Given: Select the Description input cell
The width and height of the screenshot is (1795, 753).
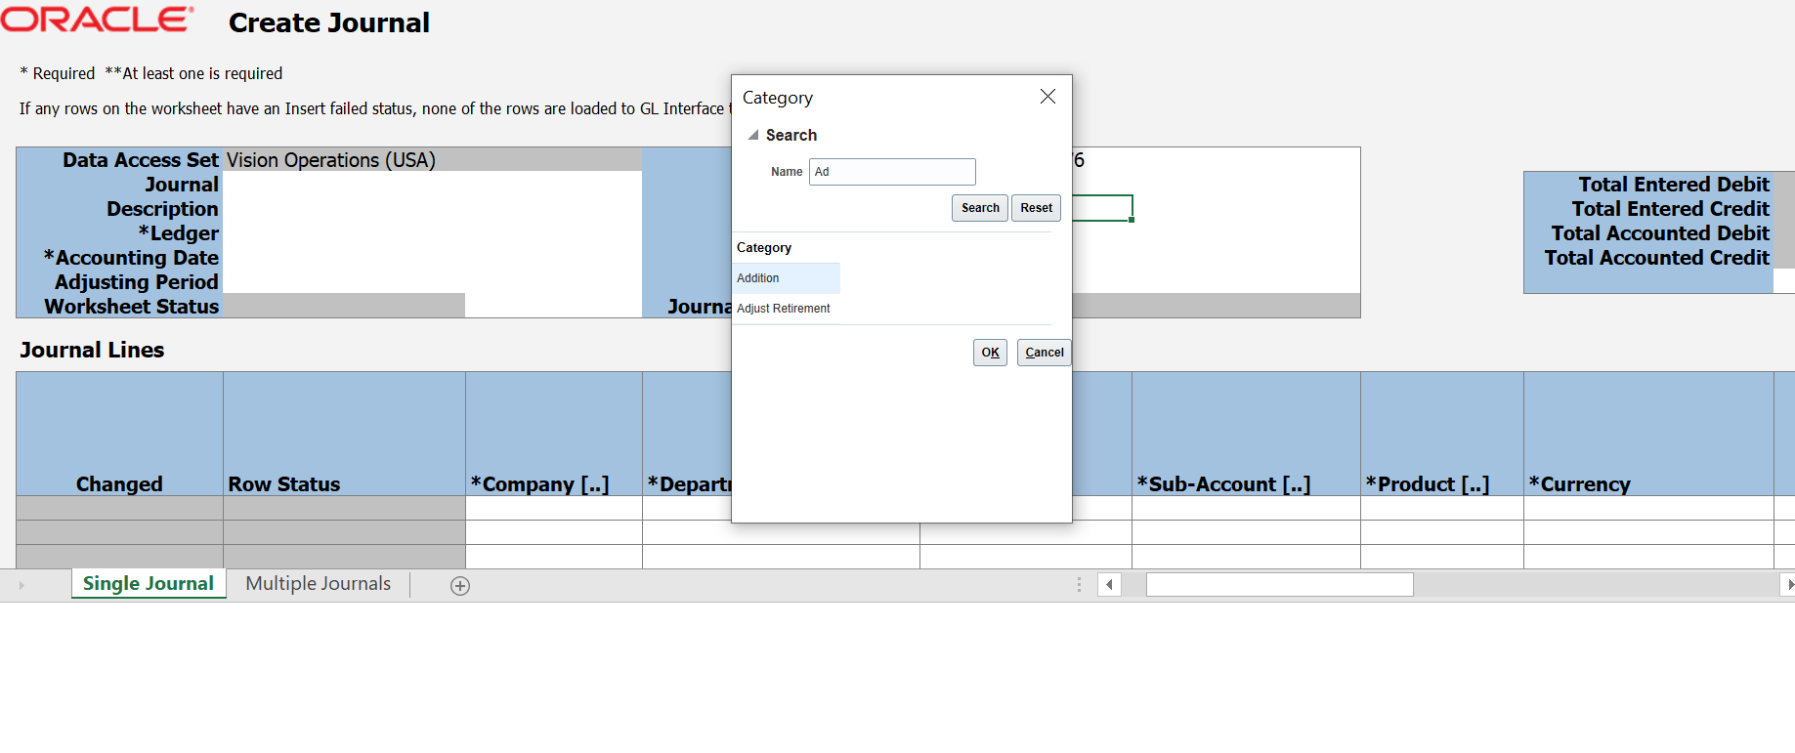Looking at the screenshot, I should (432, 209).
